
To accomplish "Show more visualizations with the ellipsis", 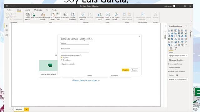I will (x=186, y=45).
